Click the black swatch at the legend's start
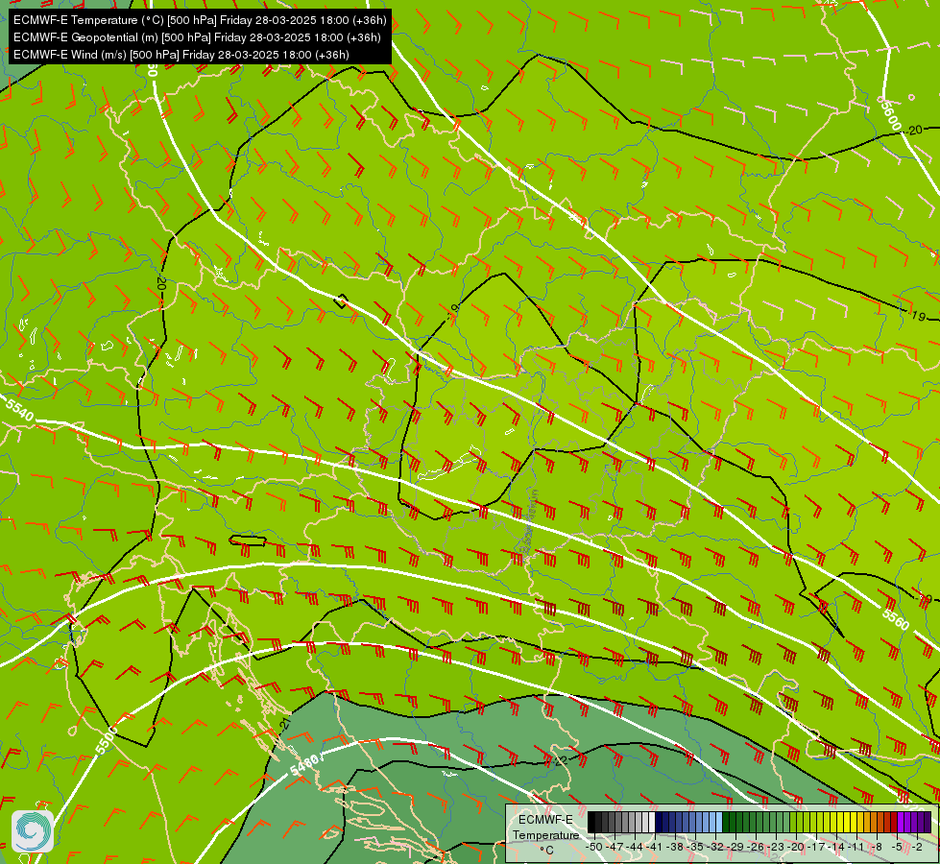This screenshot has width=940, height=864. pyautogui.click(x=591, y=822)
